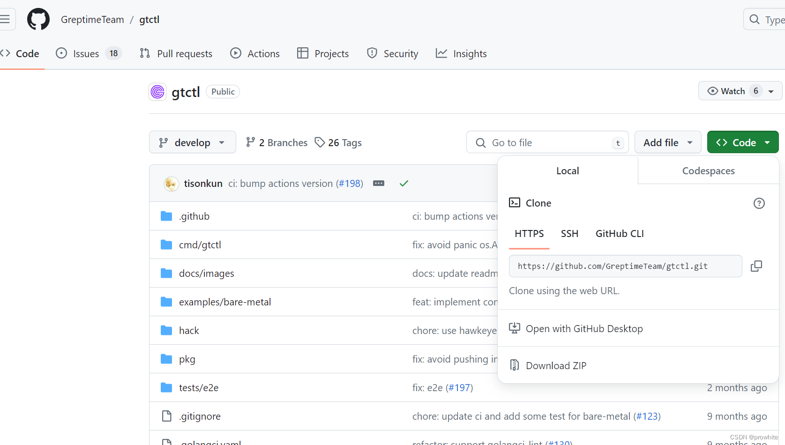This screenshot has height=445, width=785.
Task: Expand the Add file dropdown
Action: click(668, 142)
